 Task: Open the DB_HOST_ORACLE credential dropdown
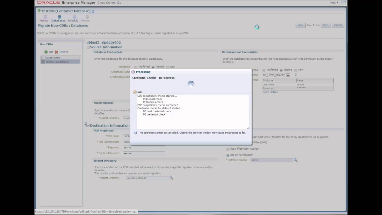point(288,75)
